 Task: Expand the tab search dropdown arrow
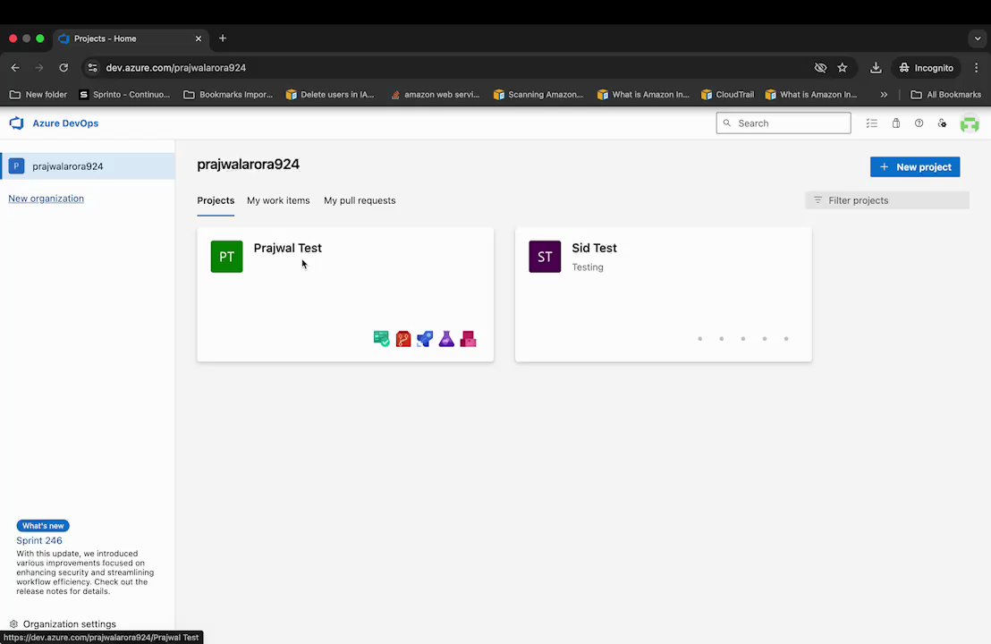pos(977,38)
